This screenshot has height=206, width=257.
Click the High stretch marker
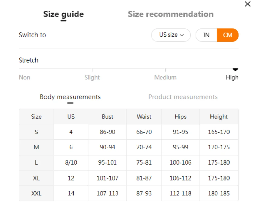tap(235, 70)
